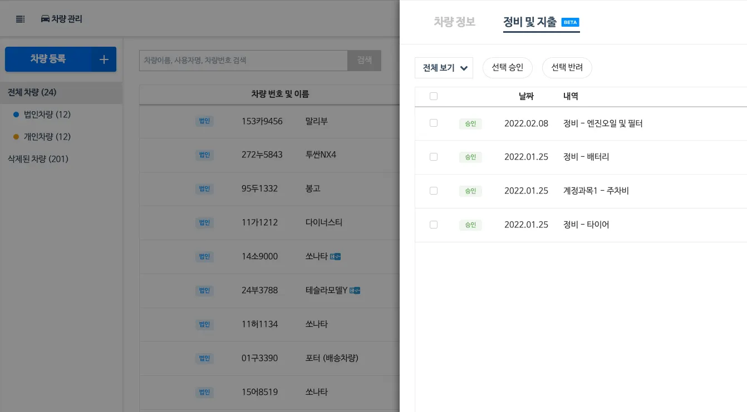
Task: Click the card icon next to 테슬라모델Y
Action: tap(355, 290)
